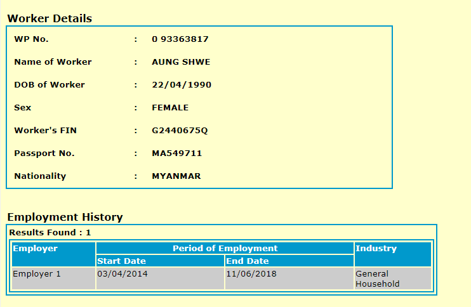Click the passport number MA549711
The height and width of the screenshot is (307, 471).
[x=177, y=153]
